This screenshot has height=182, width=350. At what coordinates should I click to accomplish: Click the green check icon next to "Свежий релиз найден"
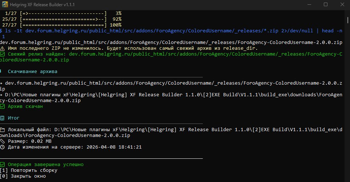(2, 54)
